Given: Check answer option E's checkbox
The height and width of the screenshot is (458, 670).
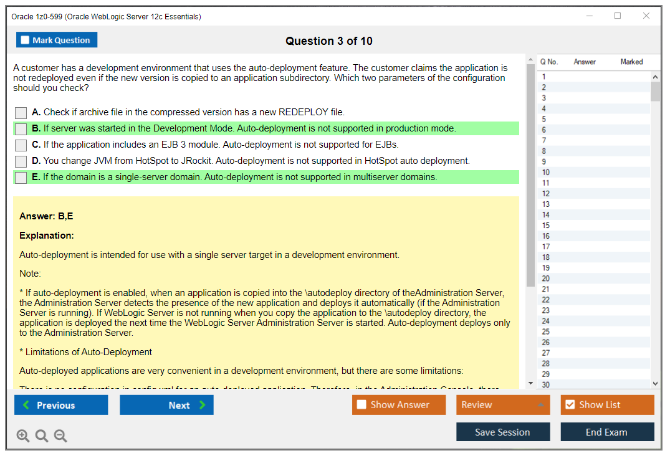Looking at the screenshot, I should tap(19, 178).
